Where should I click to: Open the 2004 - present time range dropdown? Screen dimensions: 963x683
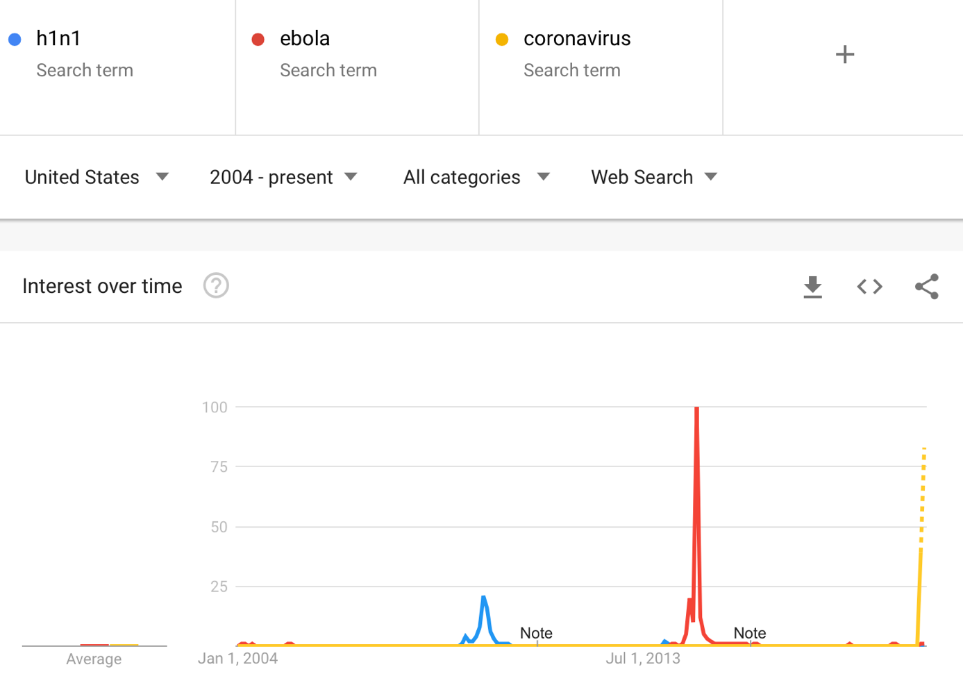(x=283, y=177)
